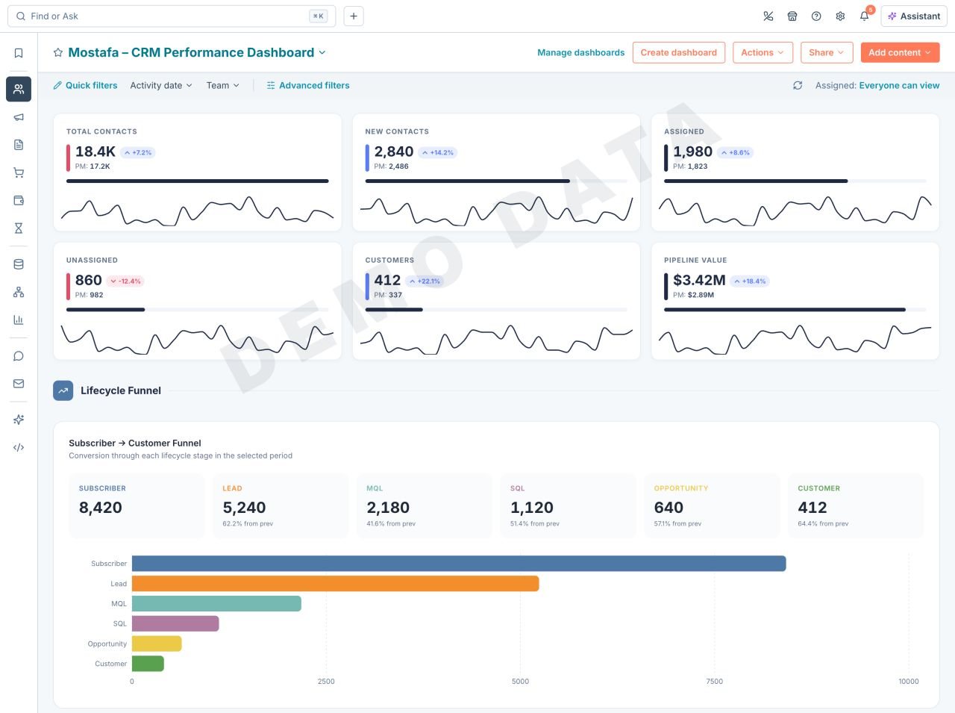Click the SQL 1,120 funnel stage card
The height and width of the screenshot is (713, 955).
[x=568, y=505]
